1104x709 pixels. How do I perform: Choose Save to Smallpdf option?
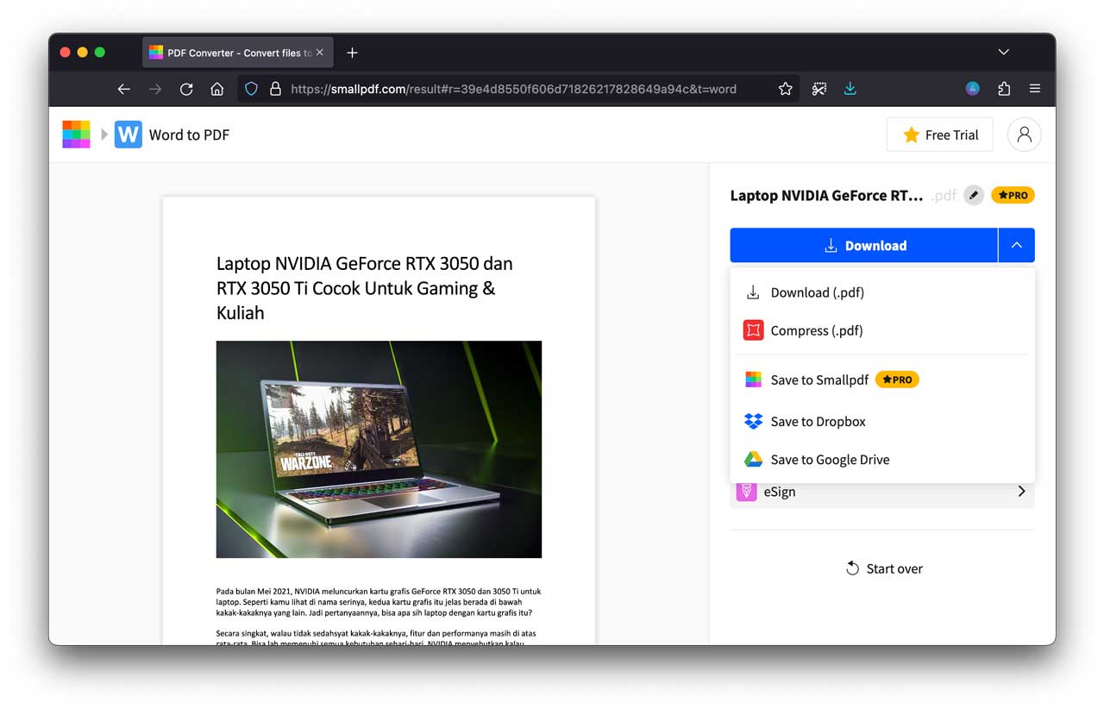pos(882,380)
